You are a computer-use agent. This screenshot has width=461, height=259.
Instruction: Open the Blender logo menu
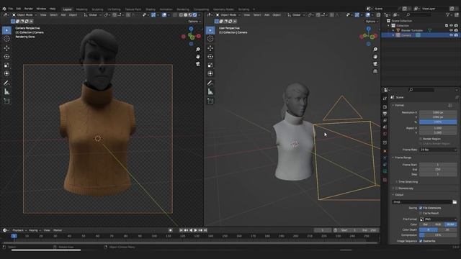(4, 9)
